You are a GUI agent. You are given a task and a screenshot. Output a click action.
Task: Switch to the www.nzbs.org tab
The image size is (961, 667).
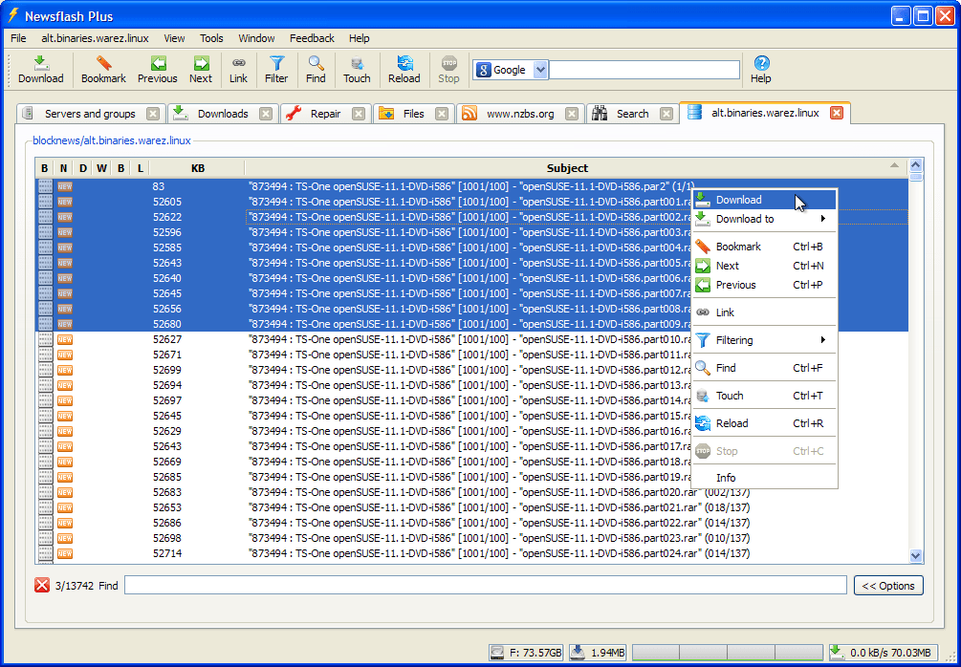pos(520,114)
